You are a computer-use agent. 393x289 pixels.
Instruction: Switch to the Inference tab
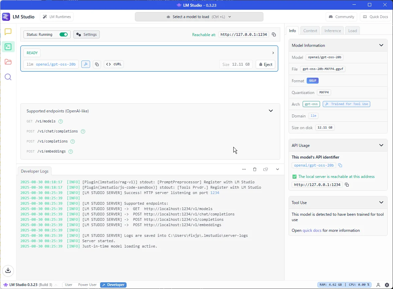[x=332, y=30]
